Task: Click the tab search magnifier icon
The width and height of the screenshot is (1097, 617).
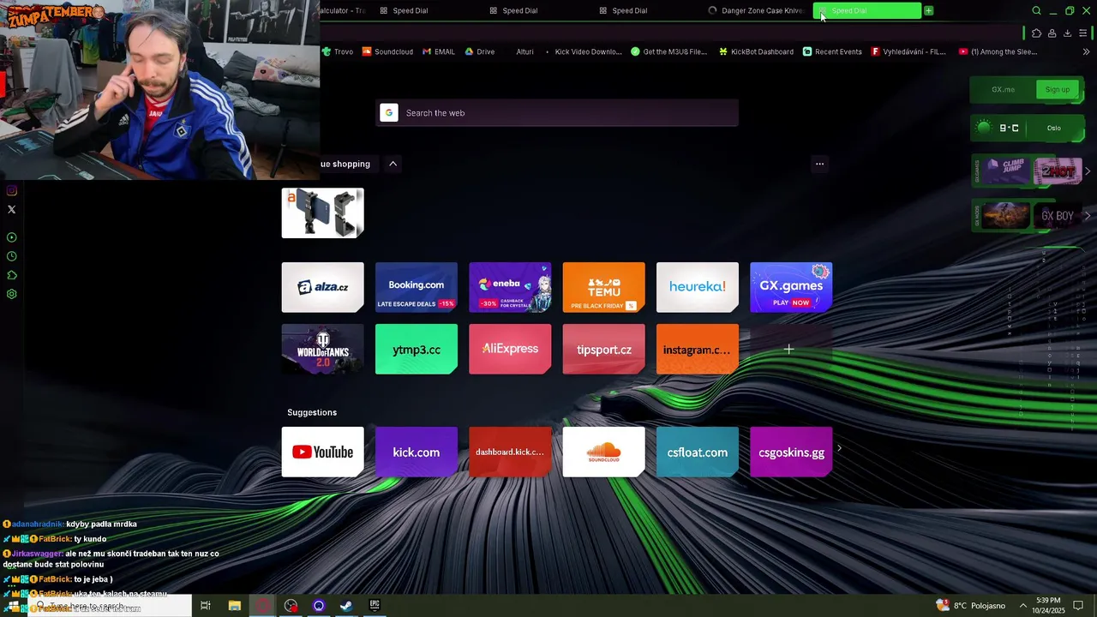Action: click(x=1036, y=11)
